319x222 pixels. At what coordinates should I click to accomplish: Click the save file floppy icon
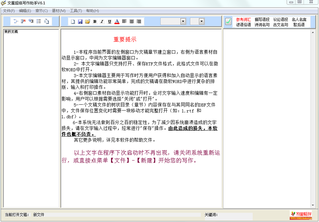pos(80,22)
